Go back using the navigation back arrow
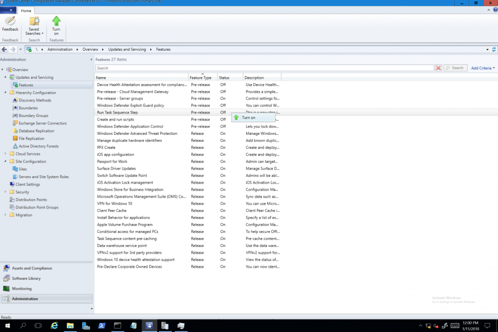Image resolution: width=498 pixels, height=332 pixels. pyautogui.click(x=4, y=49)
